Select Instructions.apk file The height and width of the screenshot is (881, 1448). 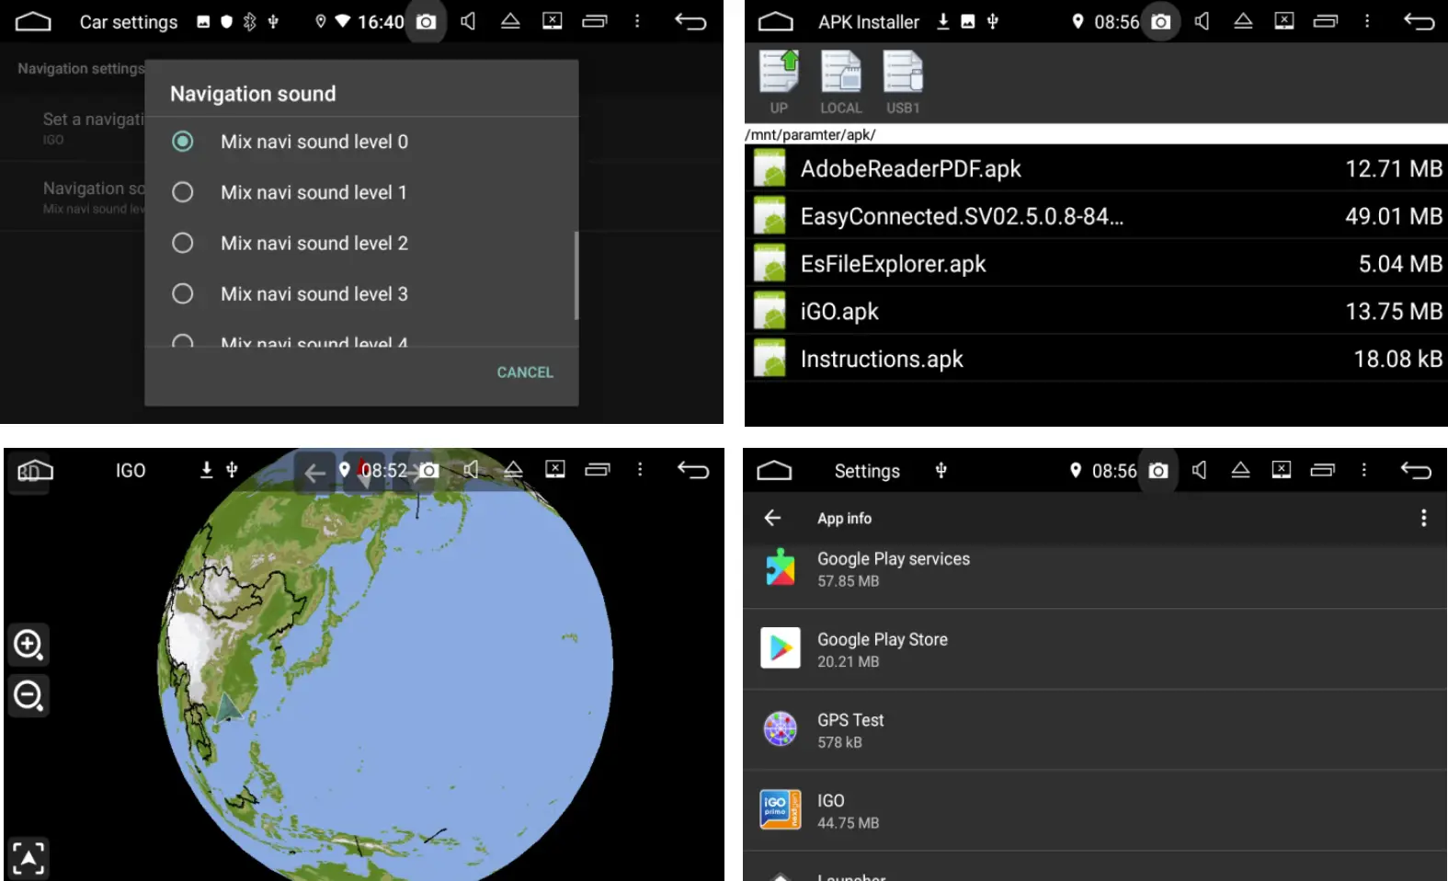click(x=1096, y=359)
